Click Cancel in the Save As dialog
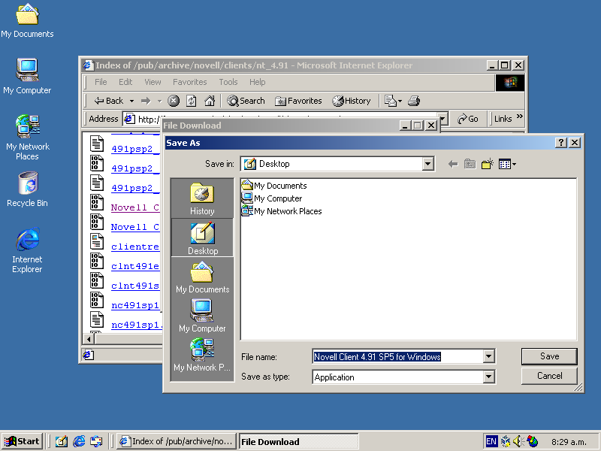Screen dimensions: 601x451 click(x=549, y=376)
